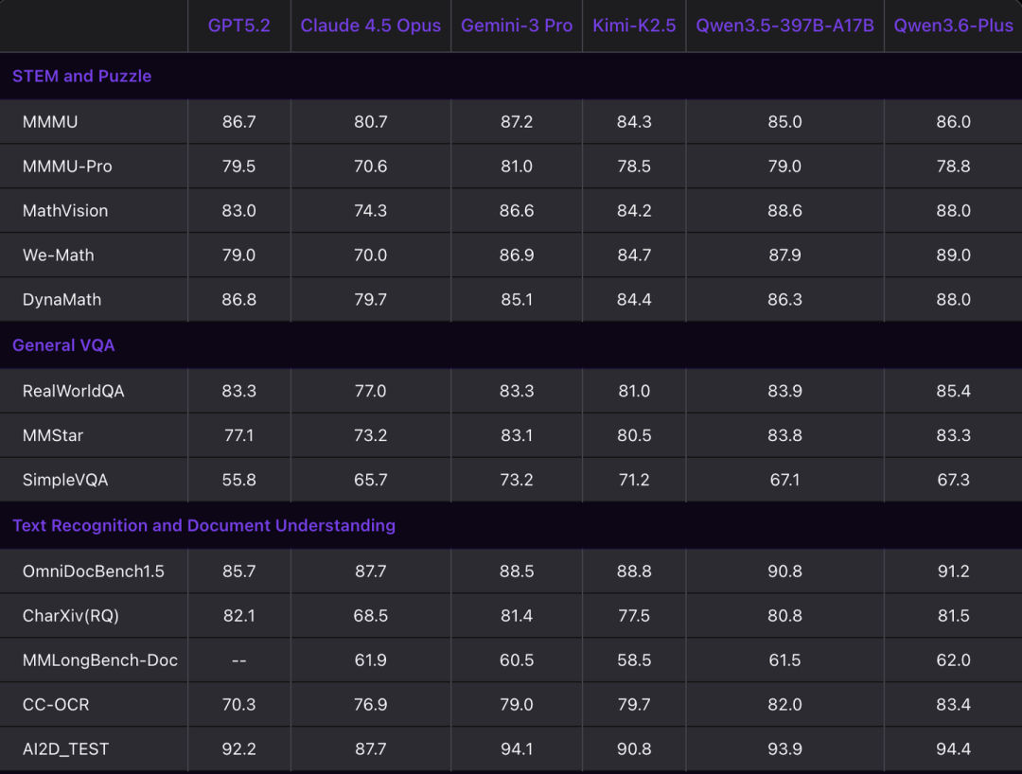Select Kimi-K2.5 RealWorldQA score 81.0
Image resolution: width=1022 pixels, height=774 pixels.
click(x=633, y=391)
